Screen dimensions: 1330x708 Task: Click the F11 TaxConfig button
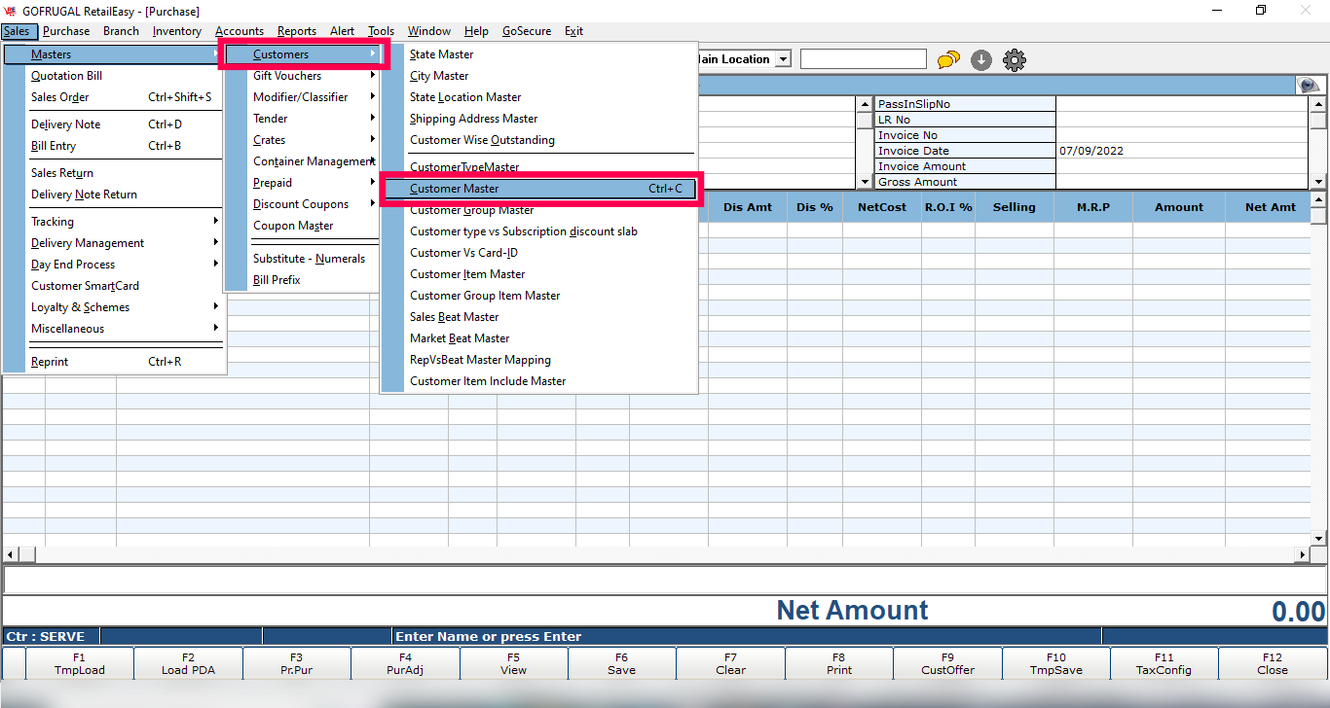click(x=1164, y=663)
